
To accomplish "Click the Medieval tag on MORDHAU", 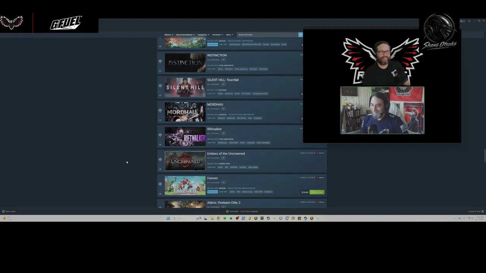I will click(x=221, y=118).
